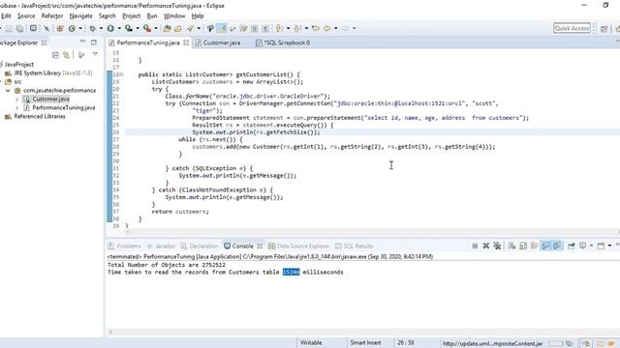Screen dimensions: 620x348
Task: Click the External Tools run icon
Action: click(147, 28)
